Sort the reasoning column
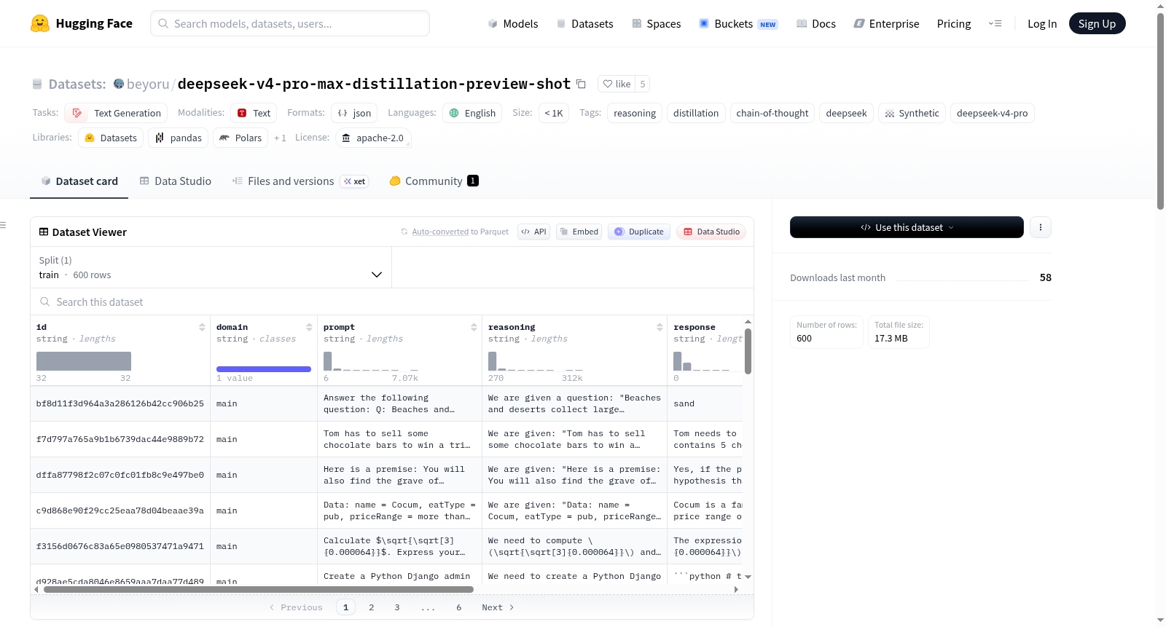 [x=660, y=327]
